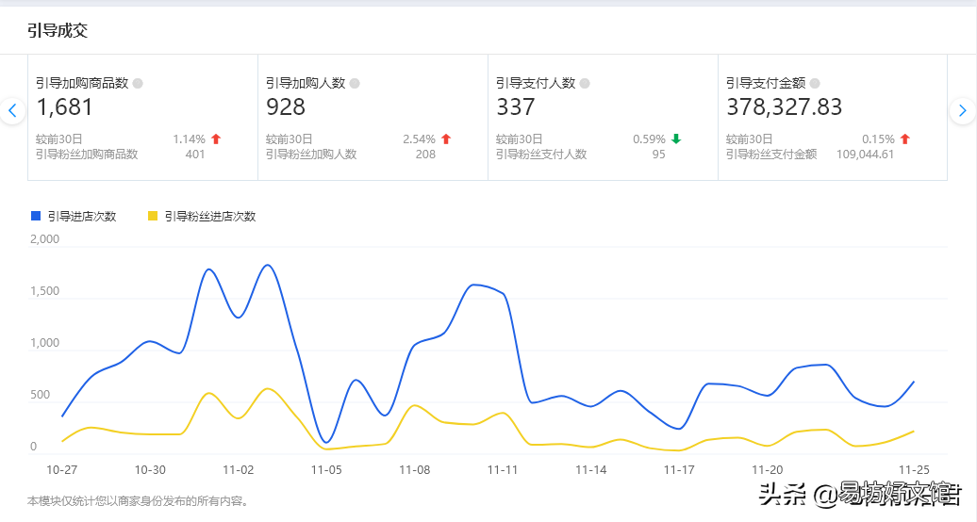Image resolution: width=977 pixels, height=522 pixels.
Task: Click the 引导加购商品数 label
Action: click(82, 84)
